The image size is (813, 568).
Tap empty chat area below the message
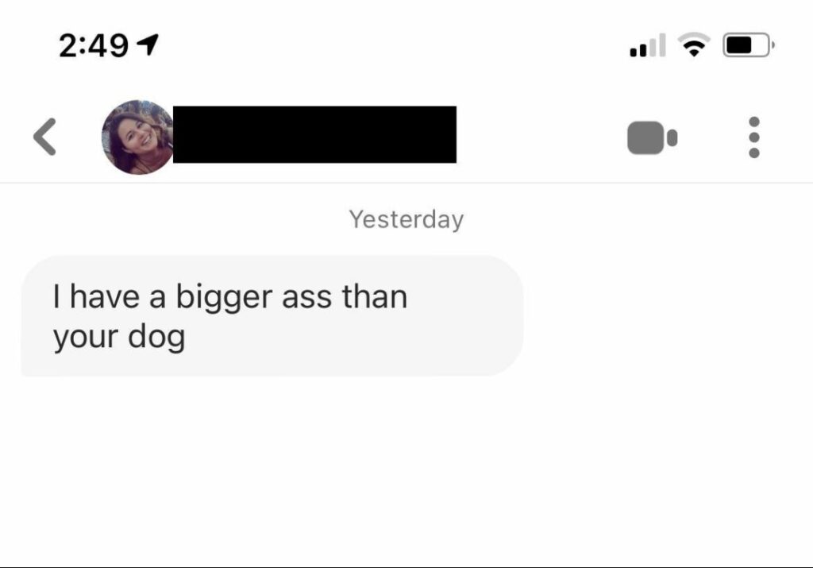406,467
